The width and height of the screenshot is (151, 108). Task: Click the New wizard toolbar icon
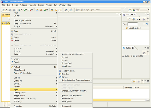4,10
